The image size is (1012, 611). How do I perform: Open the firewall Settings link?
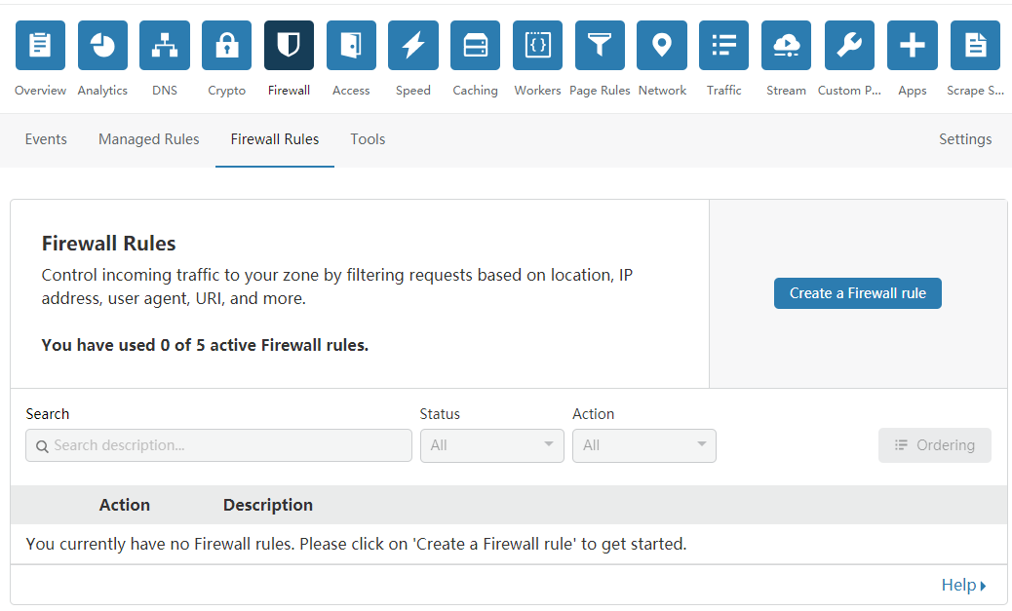tap(965, 139)
